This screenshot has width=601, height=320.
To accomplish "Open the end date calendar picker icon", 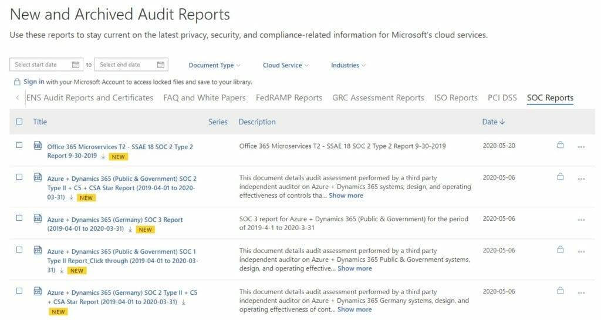I will tap(161, 65).
